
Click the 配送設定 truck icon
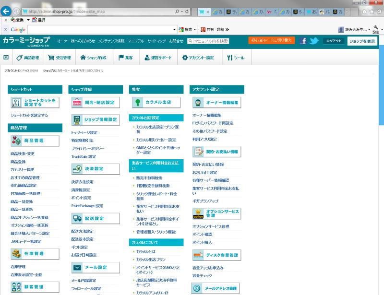(77, 218)
